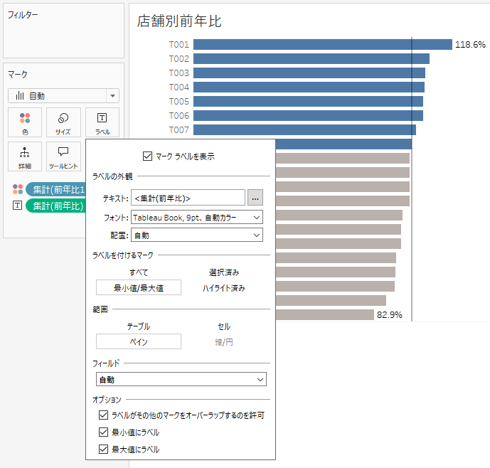Open the 詳細 (Detail) mark card

pos(25,156)
